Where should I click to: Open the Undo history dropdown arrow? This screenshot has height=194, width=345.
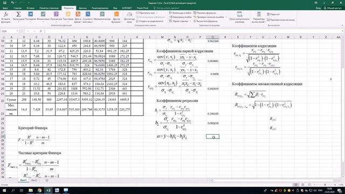(x=16, y=3)
